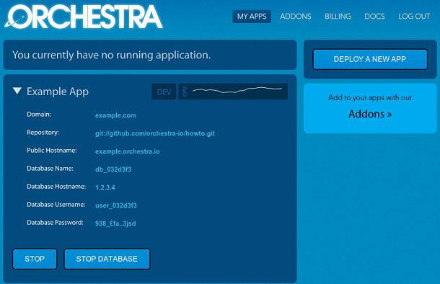
Task: Click the Orchestra logo
Action: click(84, 17)
